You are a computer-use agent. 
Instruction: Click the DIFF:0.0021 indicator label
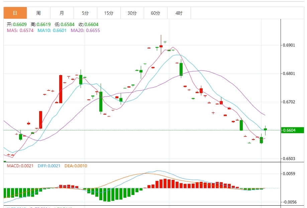[x=49, y=166]
